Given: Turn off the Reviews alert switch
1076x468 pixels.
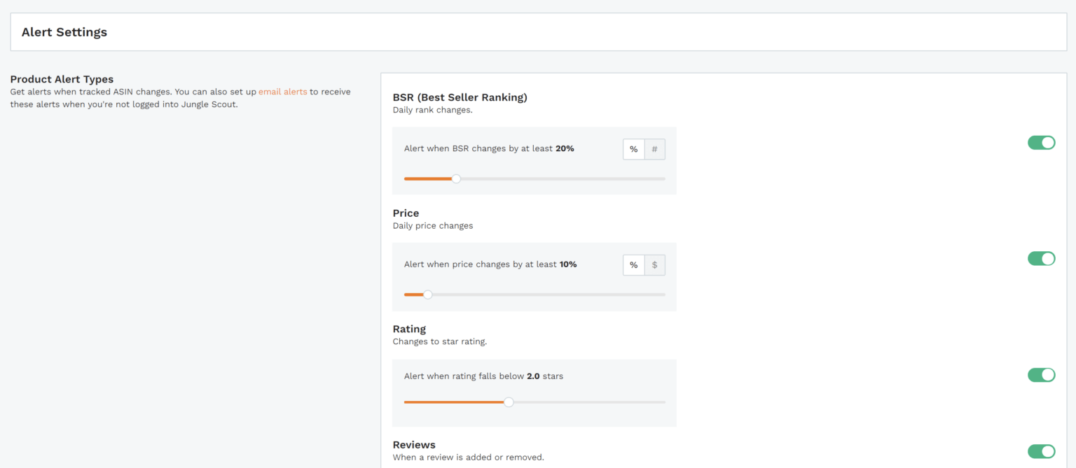Looking at the screenshot, I should coord(1041,451).
